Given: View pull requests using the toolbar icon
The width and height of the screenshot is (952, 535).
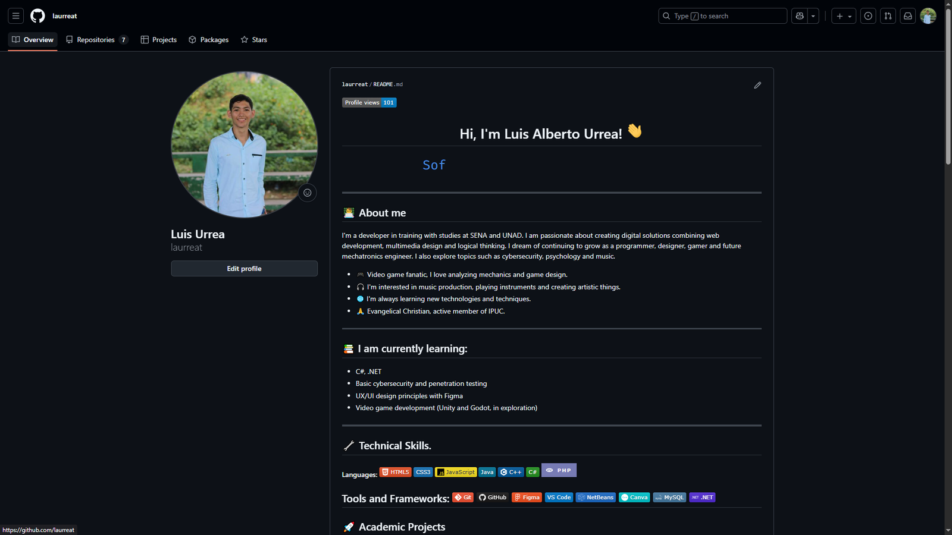Looking at the screenshot, I should pos(887,15).
